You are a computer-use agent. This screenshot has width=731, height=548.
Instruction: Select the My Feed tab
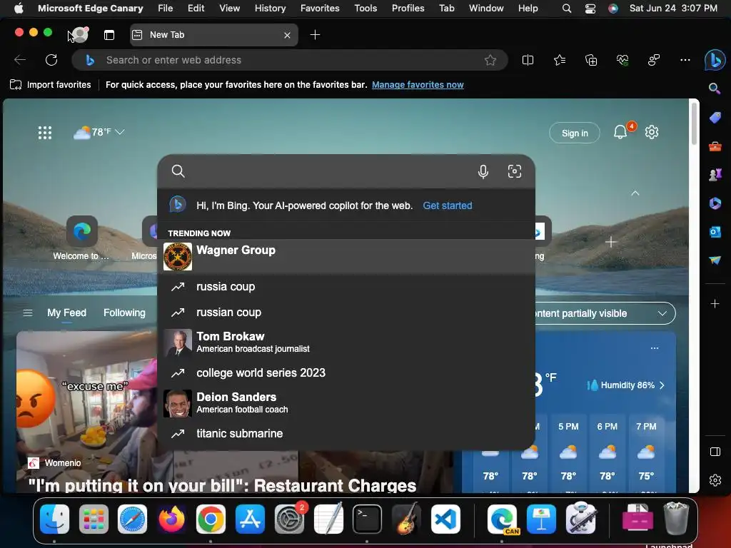66,313
